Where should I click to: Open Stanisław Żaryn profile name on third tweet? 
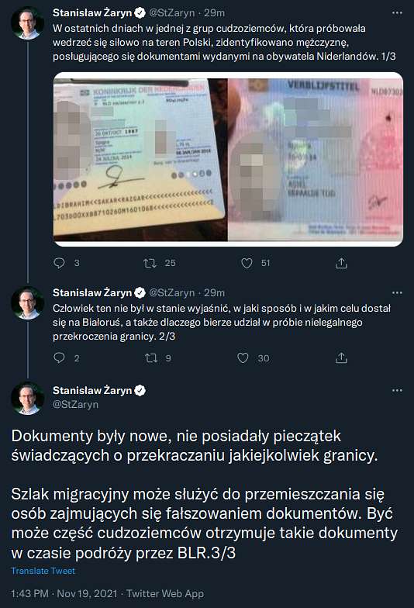(x=92, y=391)
